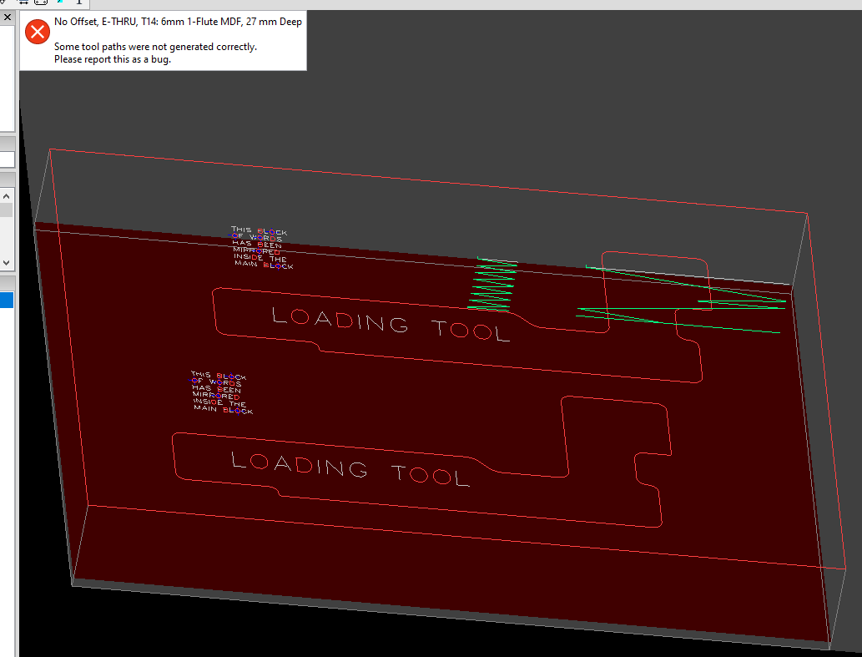862x657 pixels.
Task: Select the lower loading tool part outline
Action: click(x=421, y=462)
